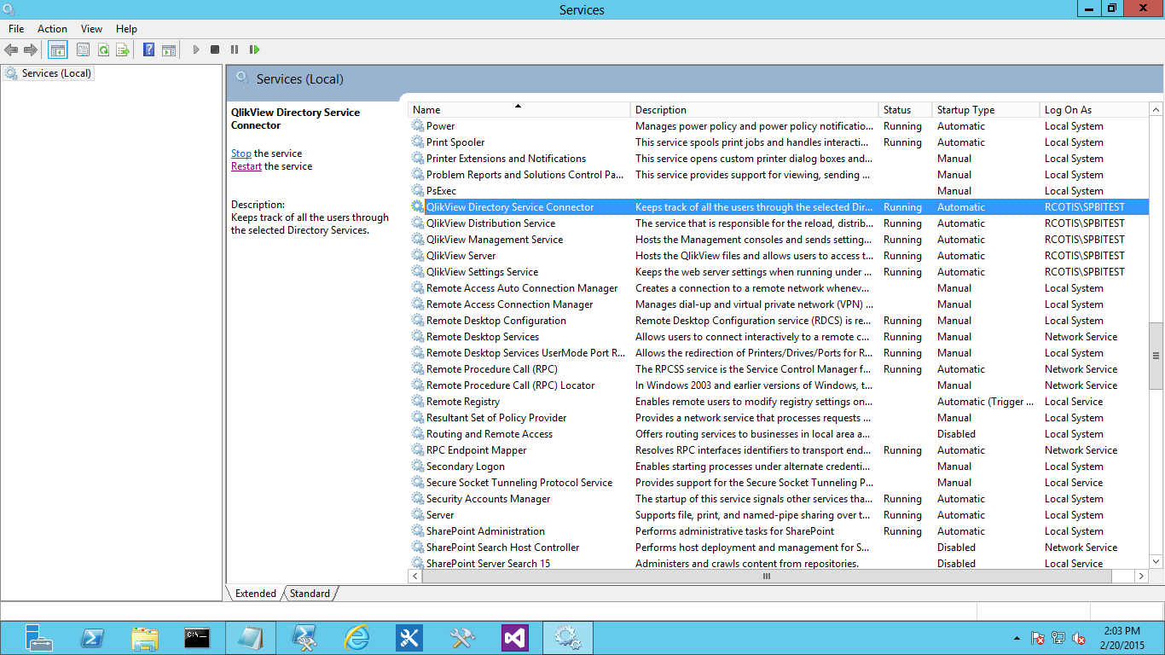Select the Print Spooler service
Screen dimensions: 1165x655
tap(779, 142)
